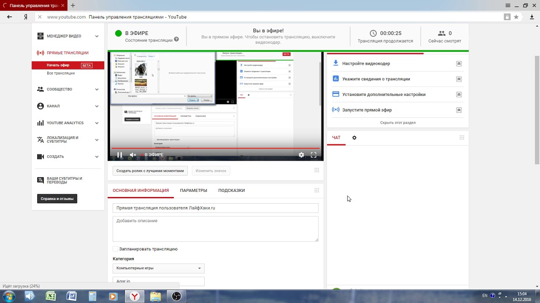Open the Начать эфир menu item
The height and width of the screenshot is (303, 540).
[x=68, y=65]
